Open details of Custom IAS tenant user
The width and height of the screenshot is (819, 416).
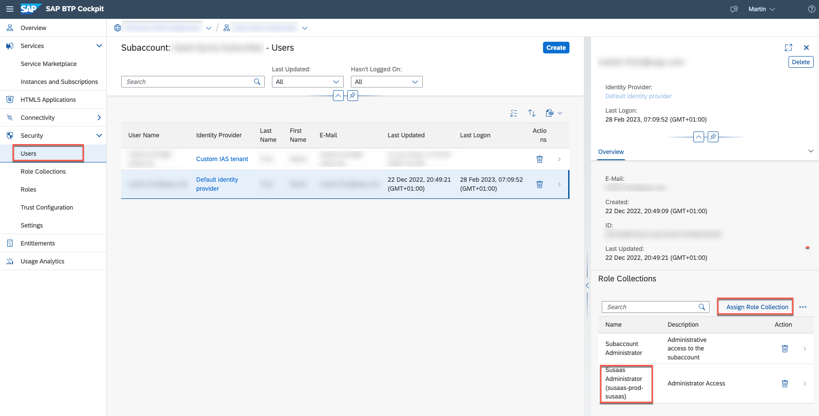tap(559, 159)
